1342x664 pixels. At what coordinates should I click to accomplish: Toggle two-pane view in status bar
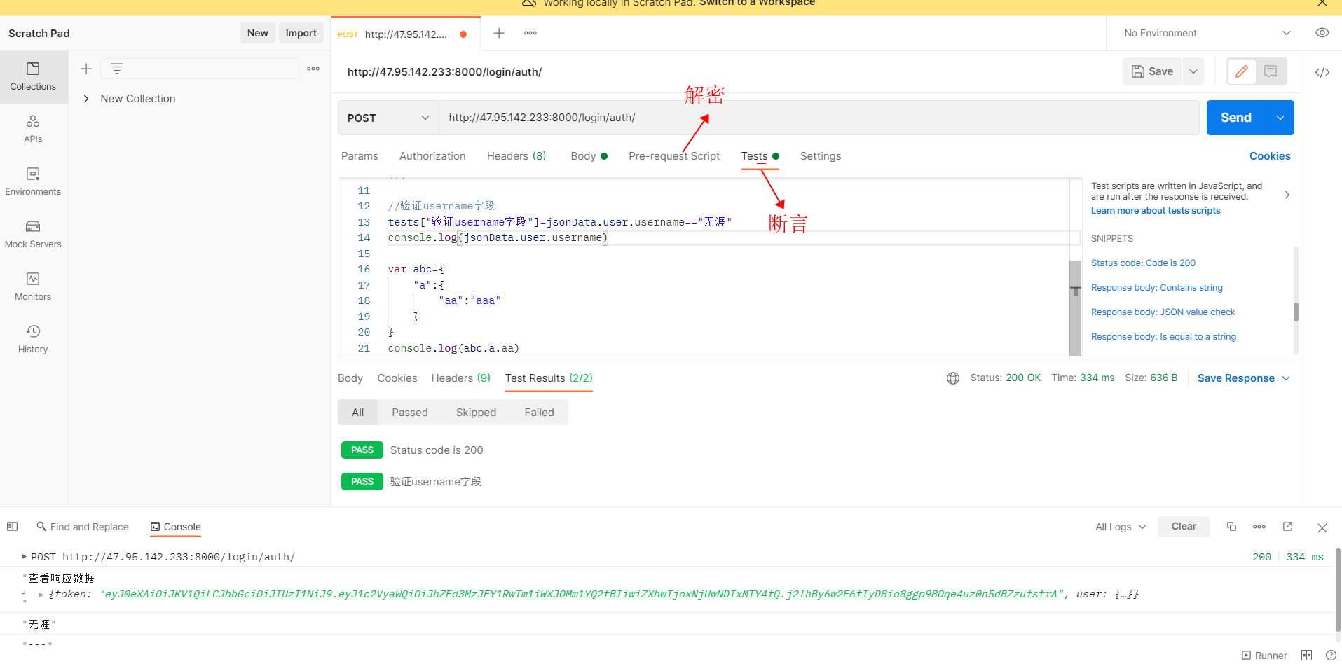click(x=1306, y=656)
